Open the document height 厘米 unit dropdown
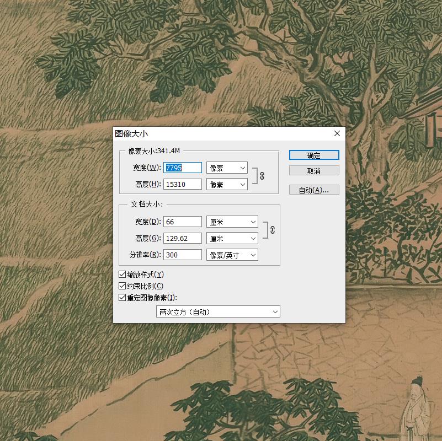The width and height of the screenshot is (442, 441). click(232, 238)
